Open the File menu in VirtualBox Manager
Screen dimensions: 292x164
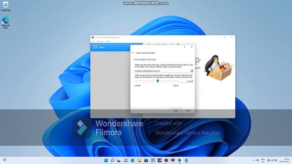93,41
